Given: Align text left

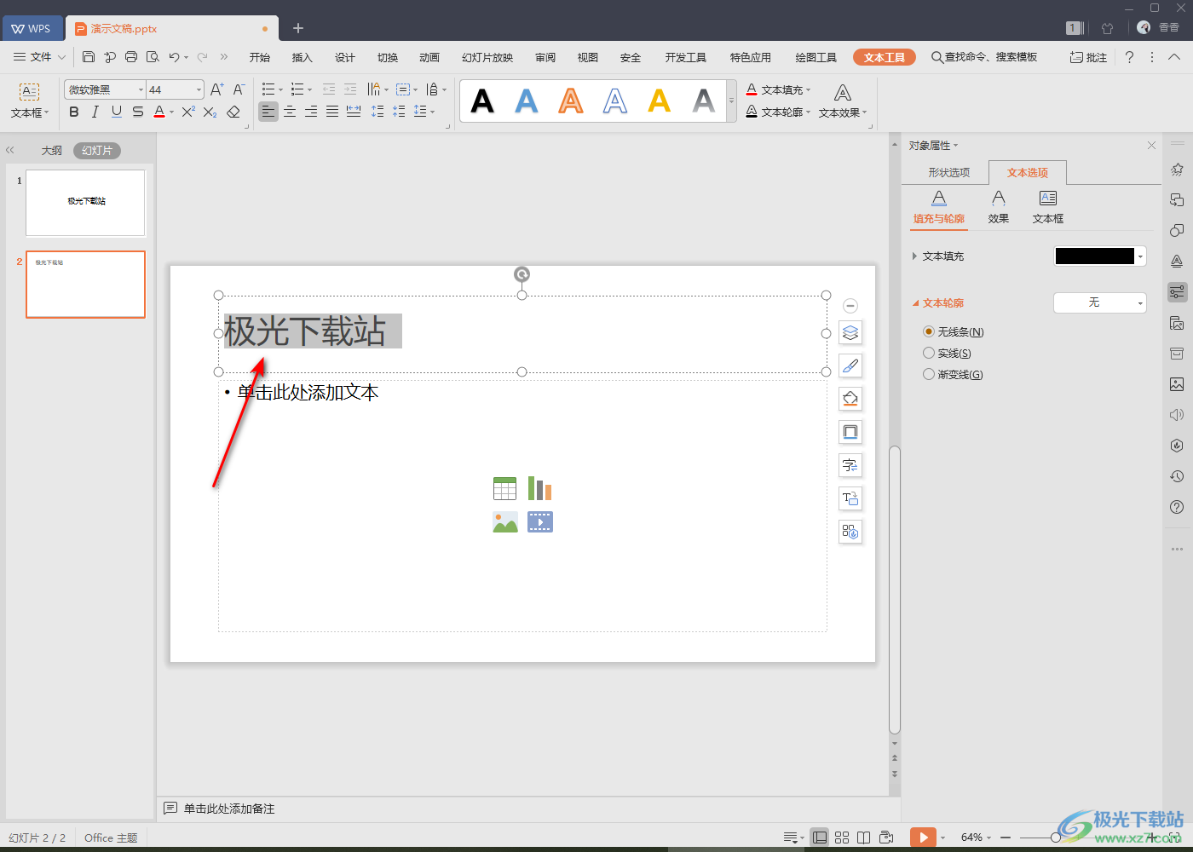Looking at the screenshot, I should pyautogui.click(x=268, y=112).
